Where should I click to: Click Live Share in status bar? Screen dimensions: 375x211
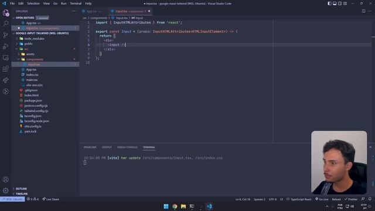tap(51, 199)
